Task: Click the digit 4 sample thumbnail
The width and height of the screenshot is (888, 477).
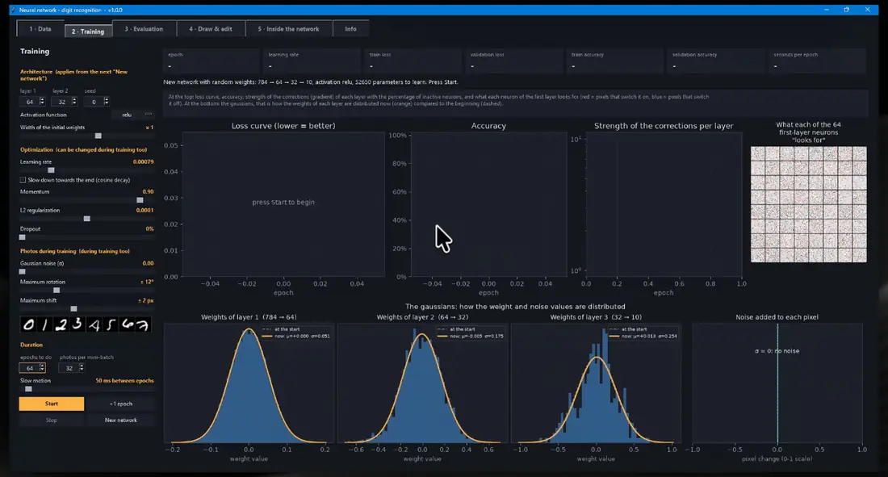Action: pos(94,324)
